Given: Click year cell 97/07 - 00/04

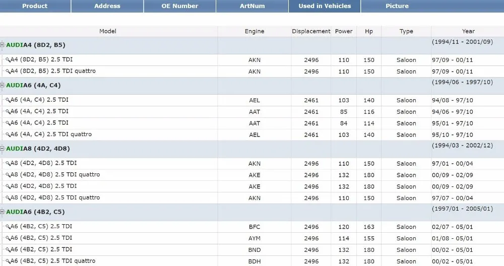Looking at the screenshot, I should pyautogui.click(x=452, y=198).
